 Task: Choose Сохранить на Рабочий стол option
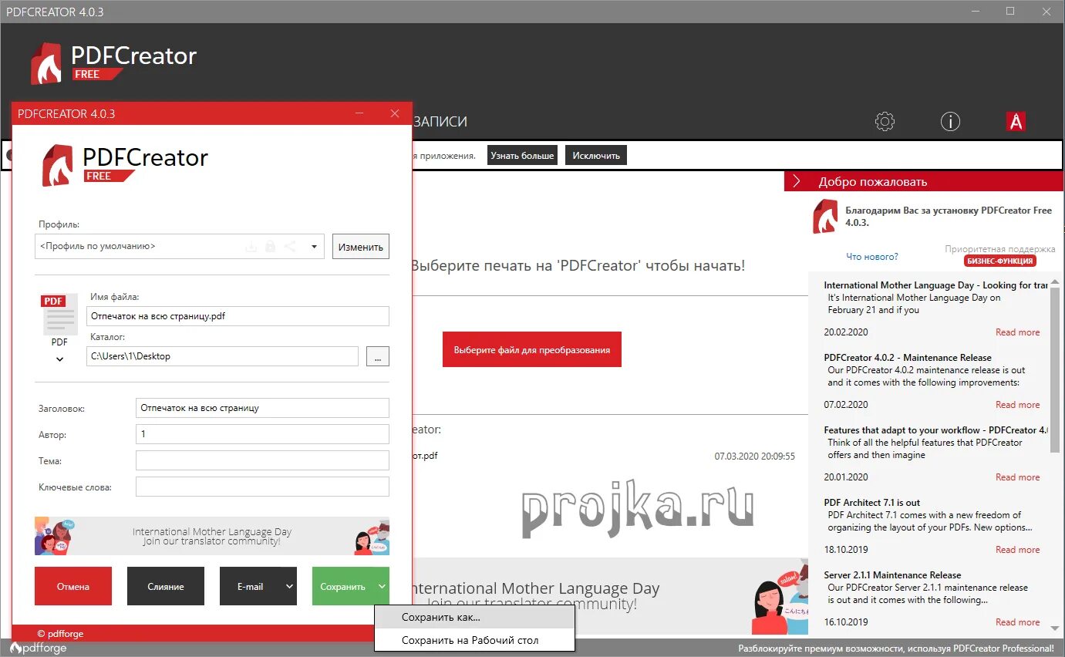click(469, 639)
